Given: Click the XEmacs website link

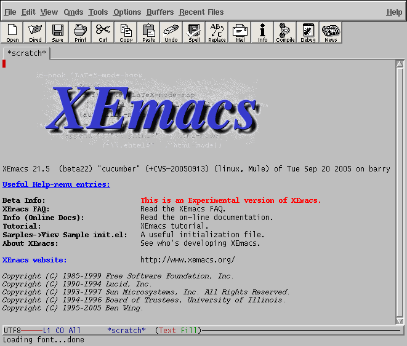Looking at the screenshot, I should 34,260.
